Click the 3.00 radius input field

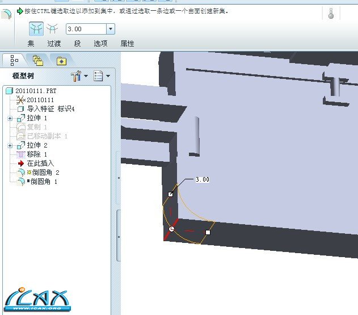[x=86, y=29]
